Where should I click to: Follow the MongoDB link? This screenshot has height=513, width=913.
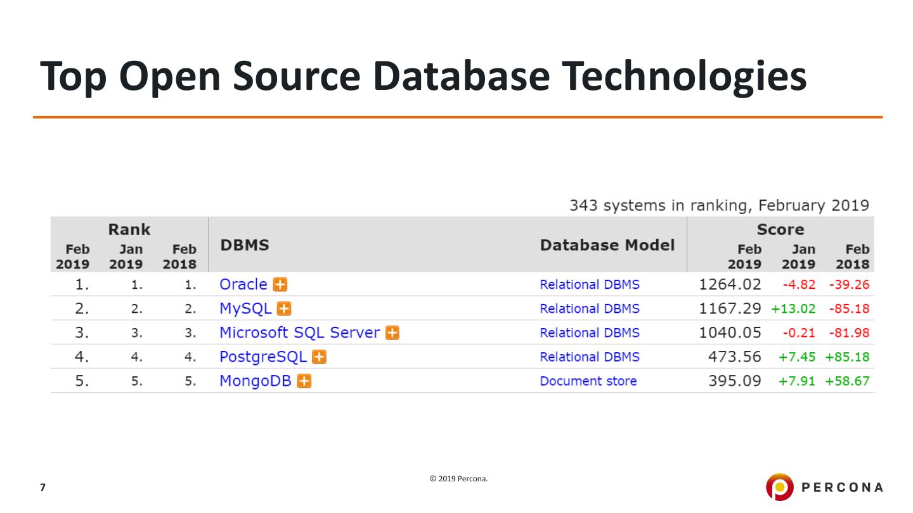tap(255, 381)
